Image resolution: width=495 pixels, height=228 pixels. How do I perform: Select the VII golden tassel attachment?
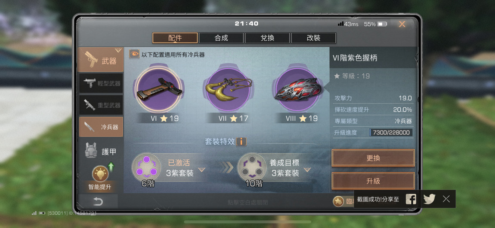[x=229, y=89]
